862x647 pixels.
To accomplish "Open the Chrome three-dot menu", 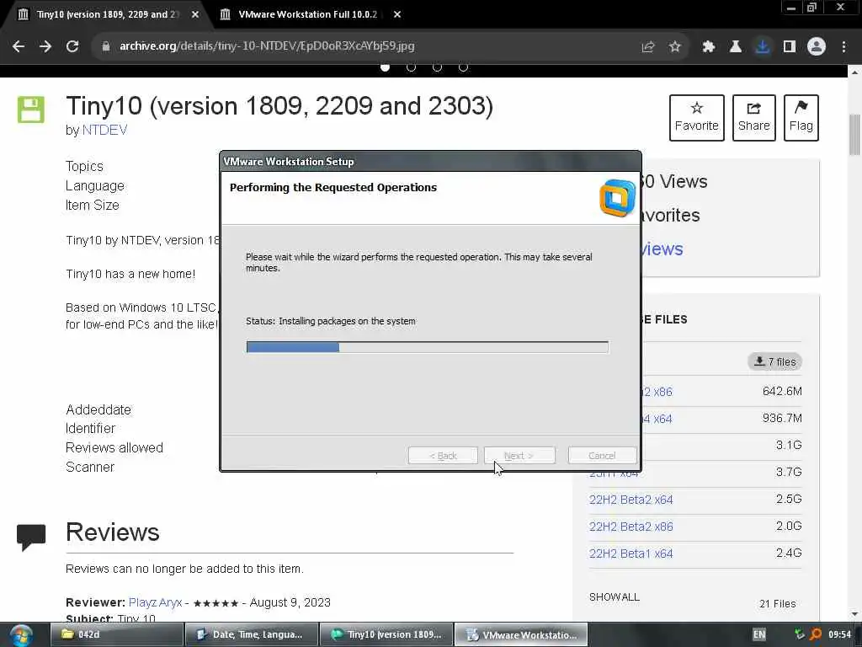I will coord(843,47).
